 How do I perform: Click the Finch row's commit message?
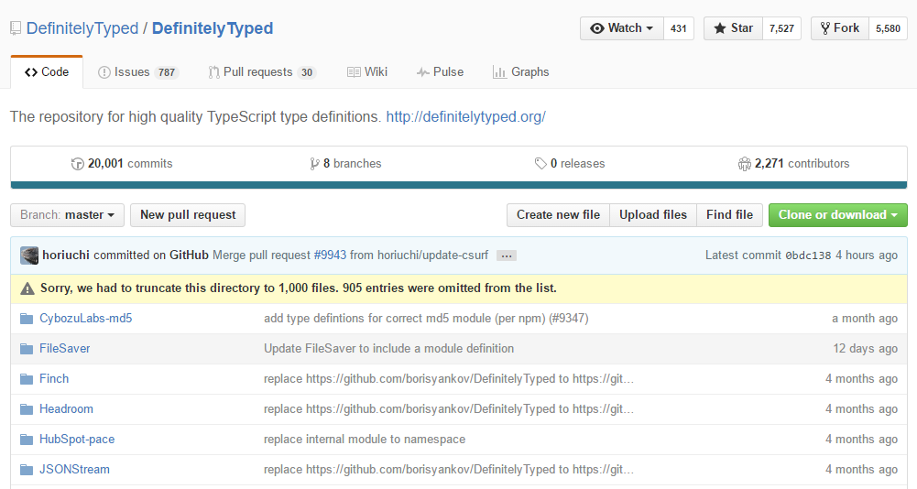click(x=449, y=379)
